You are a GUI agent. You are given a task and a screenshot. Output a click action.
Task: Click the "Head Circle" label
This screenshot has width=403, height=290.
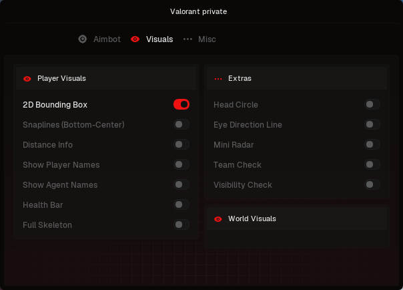236,105
